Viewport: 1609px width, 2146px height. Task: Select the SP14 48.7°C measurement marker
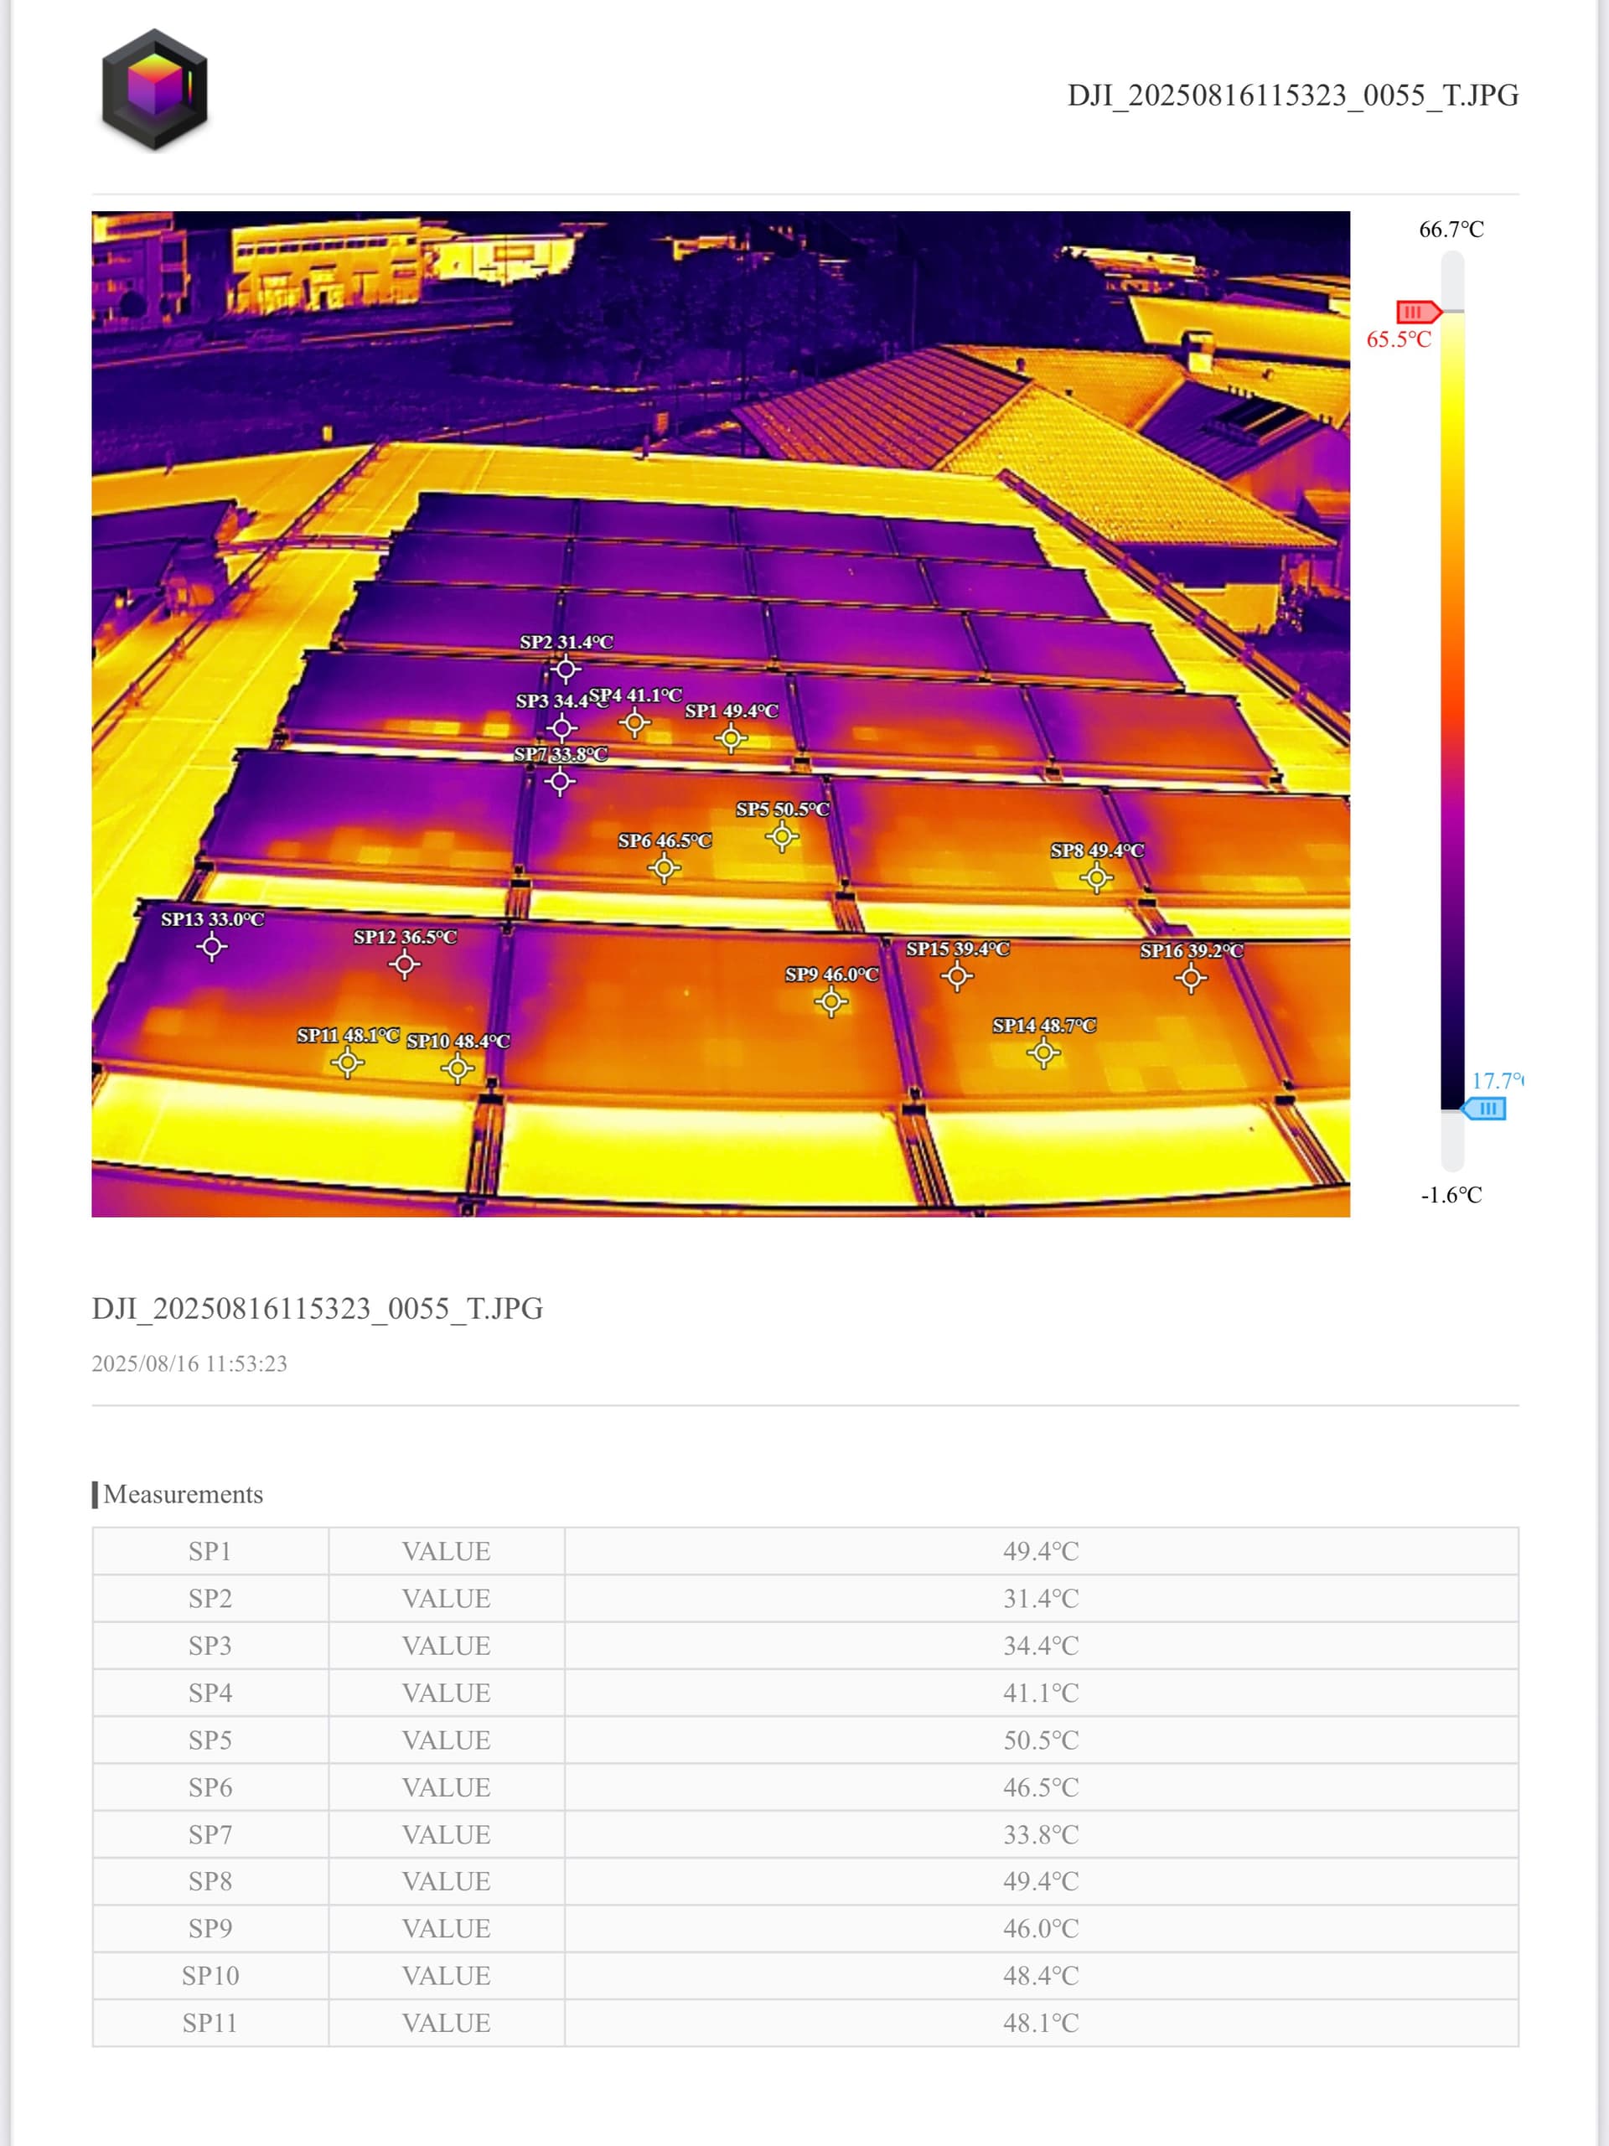coord(1043,1052)
